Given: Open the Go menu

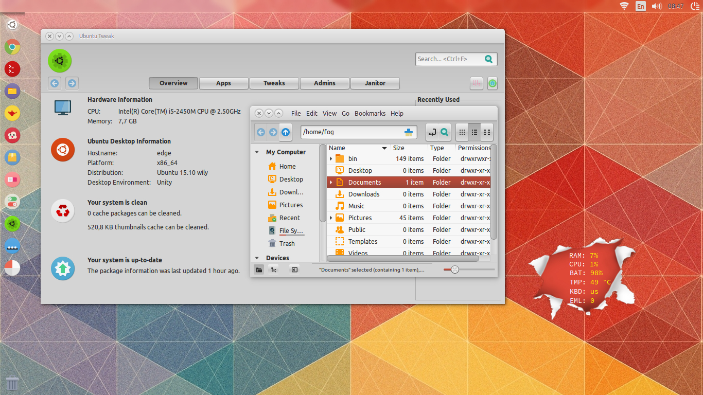Looking at the screenshot, I should point(345,113).
